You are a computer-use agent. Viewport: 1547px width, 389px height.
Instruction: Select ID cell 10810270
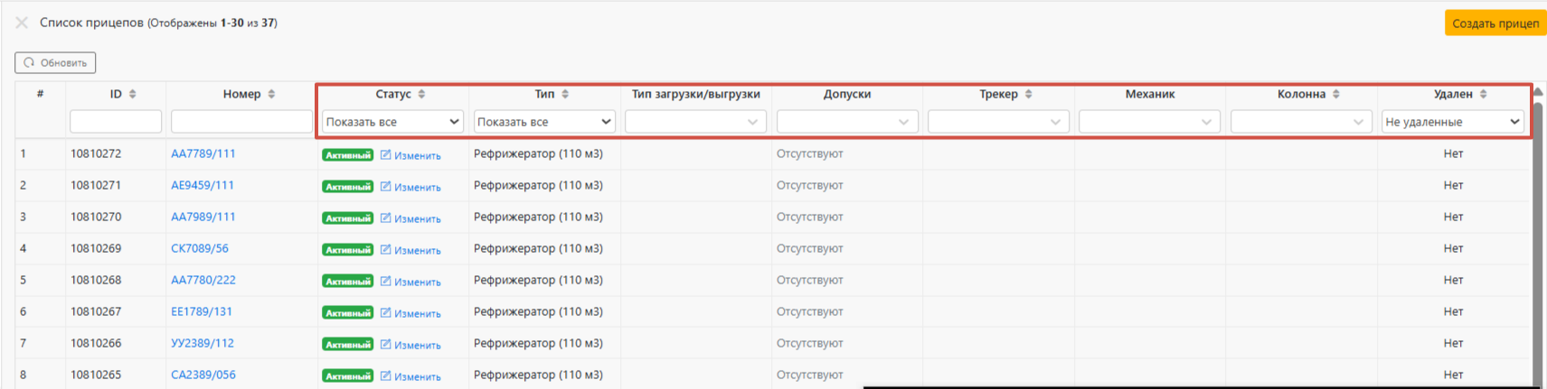96,217
